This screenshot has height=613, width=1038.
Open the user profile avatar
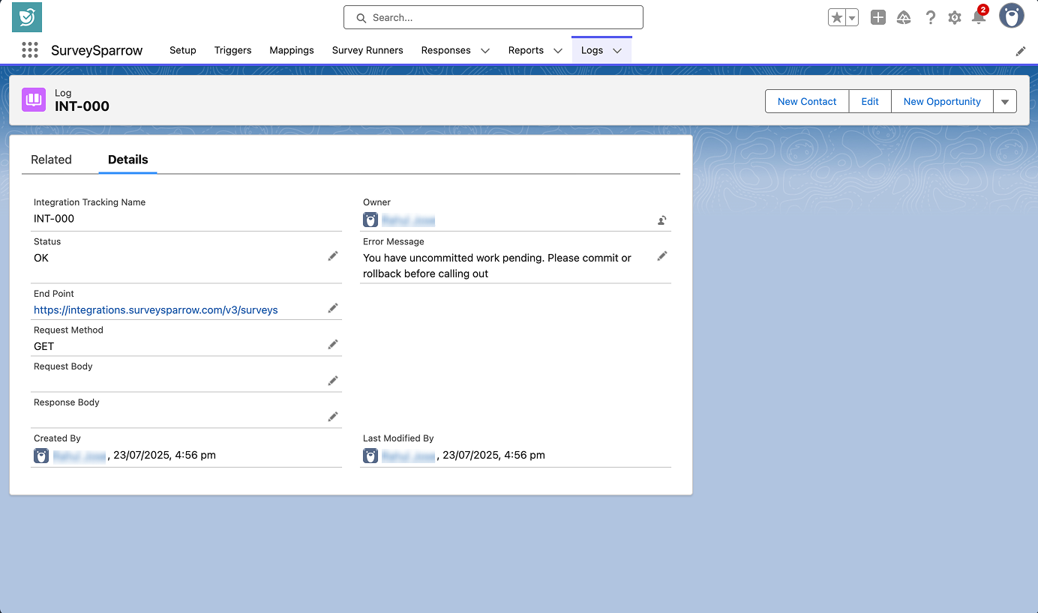tap(1011, 16)
